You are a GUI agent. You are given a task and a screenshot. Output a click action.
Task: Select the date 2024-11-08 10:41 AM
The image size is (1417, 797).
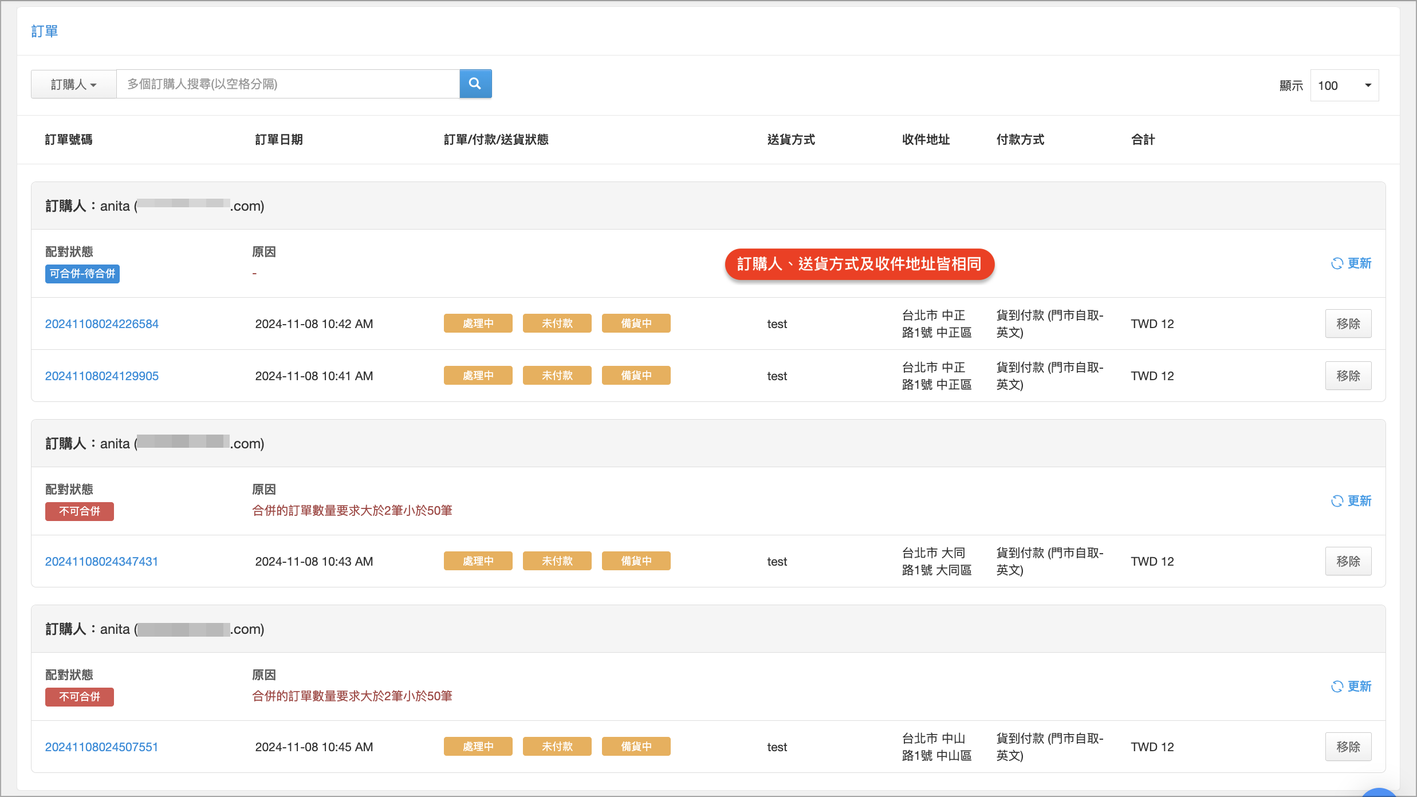click(314, 376)
